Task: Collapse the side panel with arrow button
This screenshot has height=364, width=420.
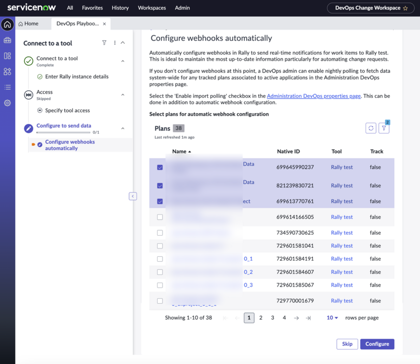Action: [x=133, y=196]
